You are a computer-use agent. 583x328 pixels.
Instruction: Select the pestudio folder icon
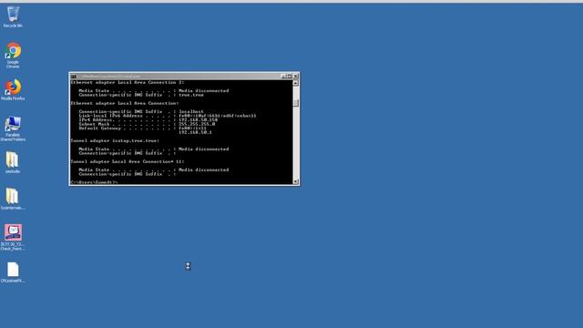13,162
